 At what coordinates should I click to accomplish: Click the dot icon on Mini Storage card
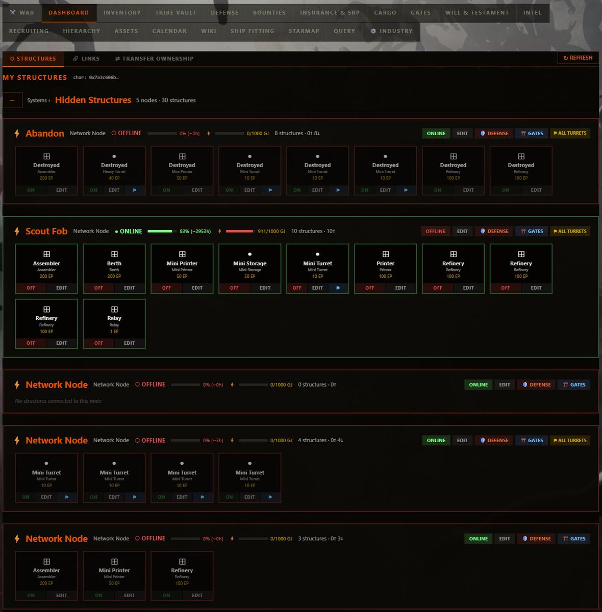[x=250, y=254]
